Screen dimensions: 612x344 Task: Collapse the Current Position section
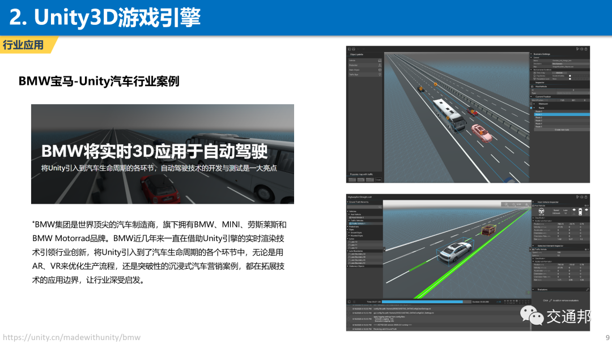(x=531, y=97)
